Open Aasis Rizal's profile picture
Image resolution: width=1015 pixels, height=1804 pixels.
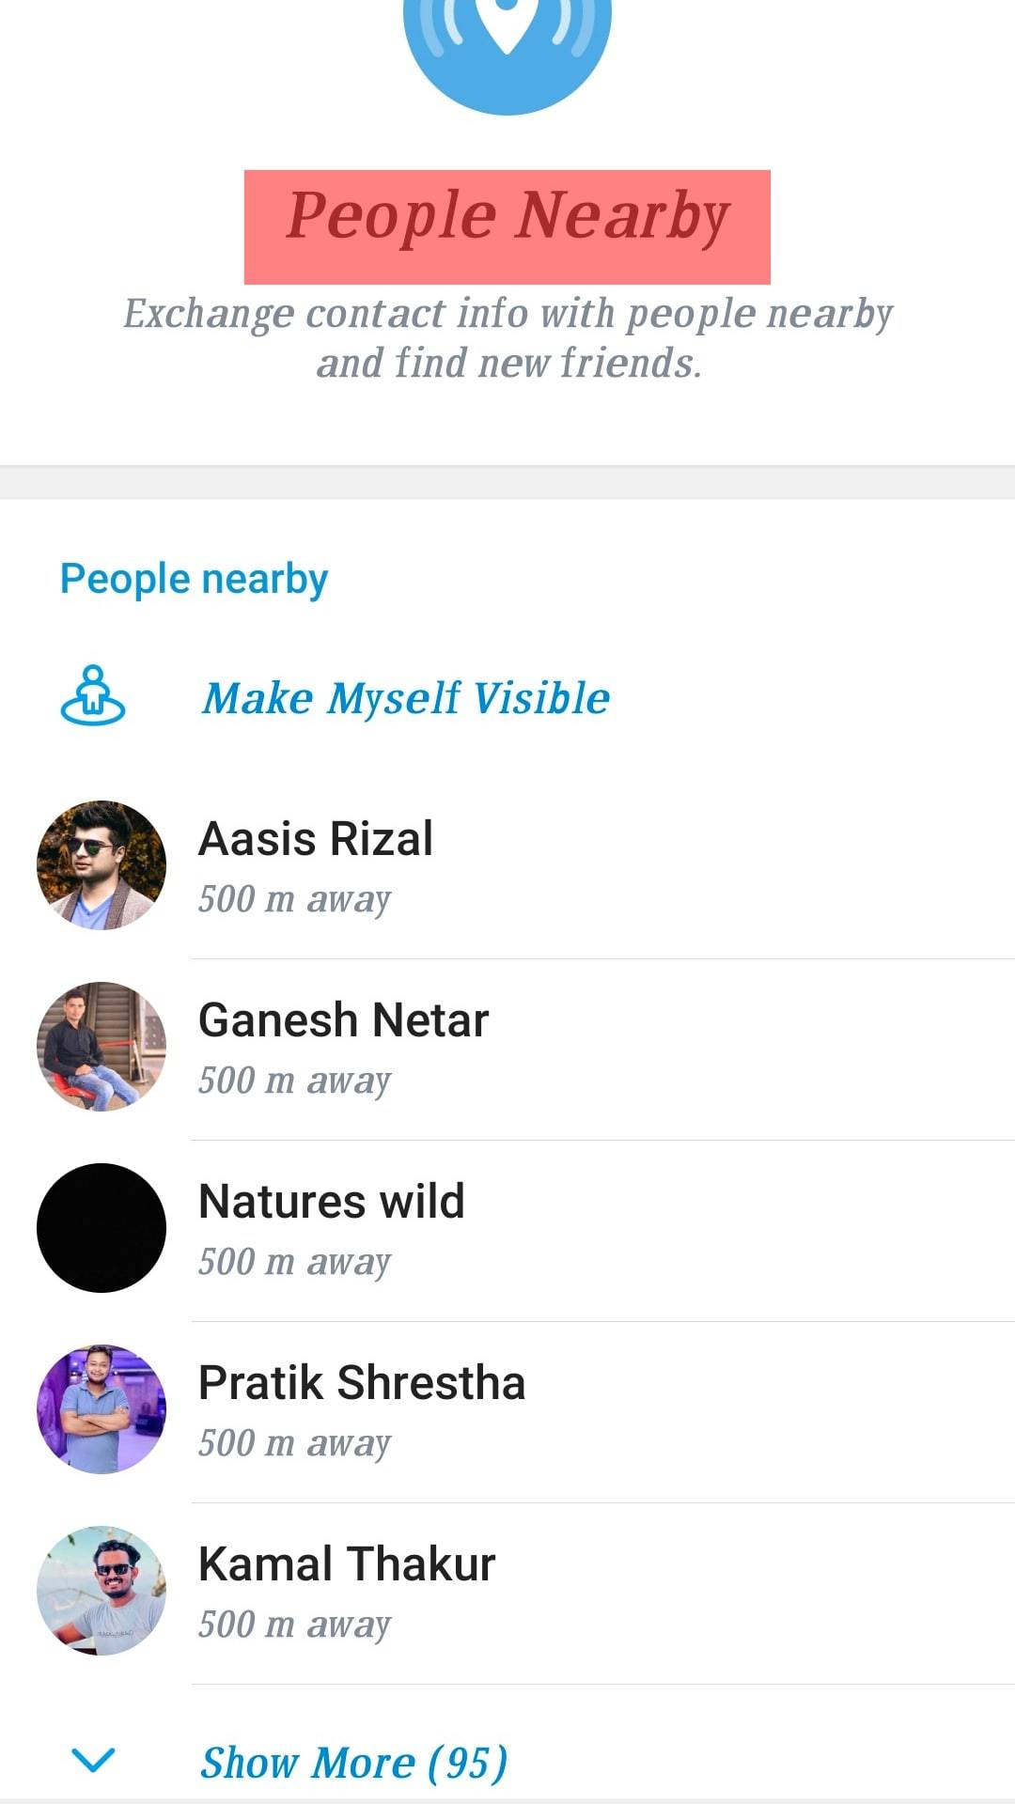coord(101,865)
